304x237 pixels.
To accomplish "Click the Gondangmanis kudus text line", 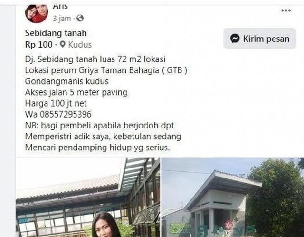I will click(x=66, y=81).
